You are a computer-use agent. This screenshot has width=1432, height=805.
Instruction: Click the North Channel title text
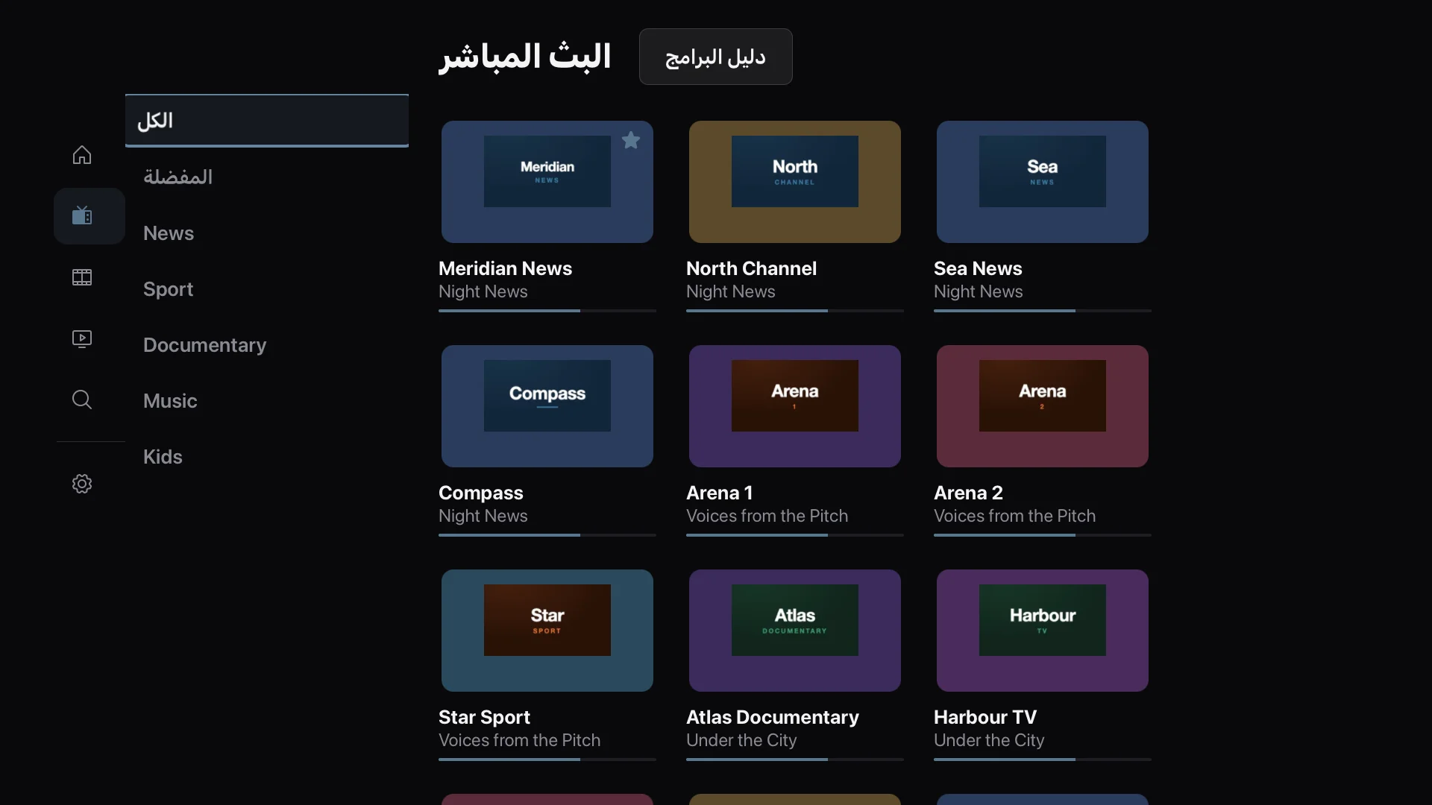point(751,268)
